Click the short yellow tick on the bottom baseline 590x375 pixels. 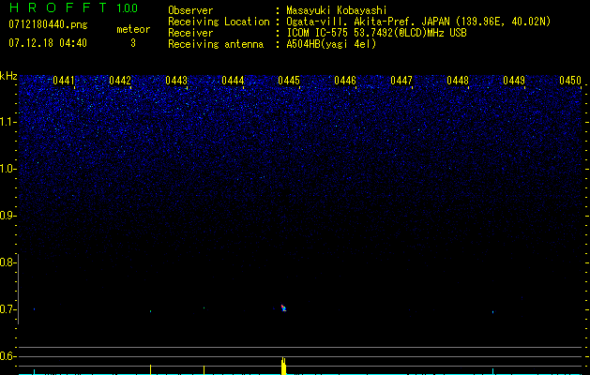pyautogui.click(x=150, y=369)
